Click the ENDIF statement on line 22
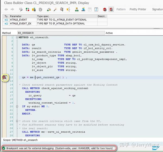 click(x=27, y=114)
